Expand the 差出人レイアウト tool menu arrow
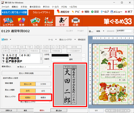Screen dimensions: 134x113 pos(75,40)
